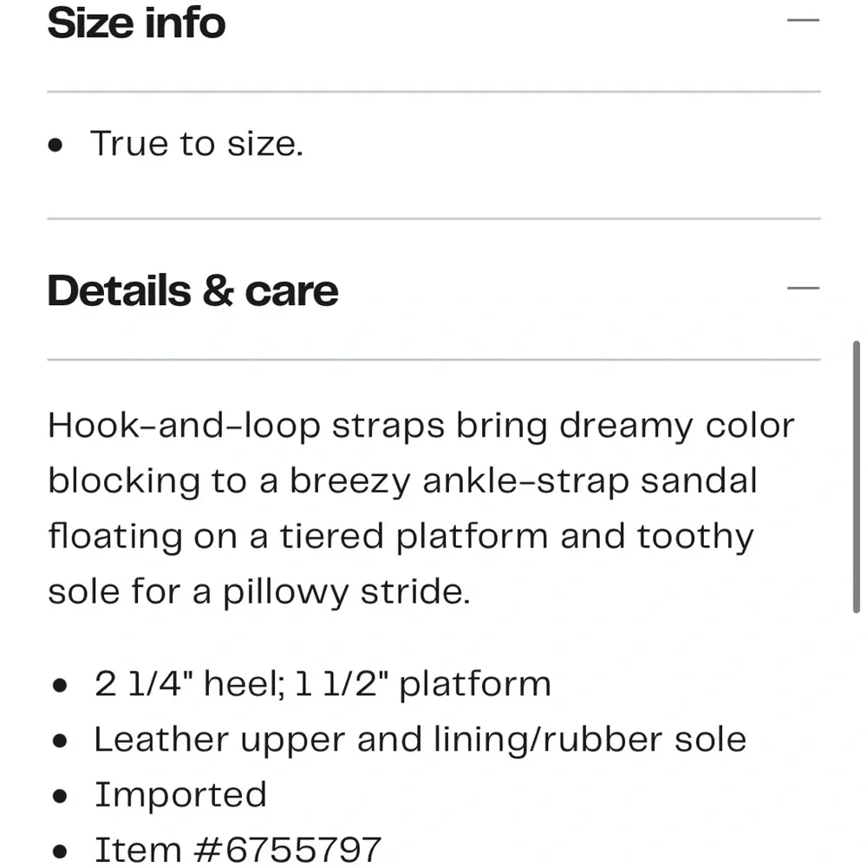Click the bullet beside True to size
867x867 pixels.
click(57, 146)
